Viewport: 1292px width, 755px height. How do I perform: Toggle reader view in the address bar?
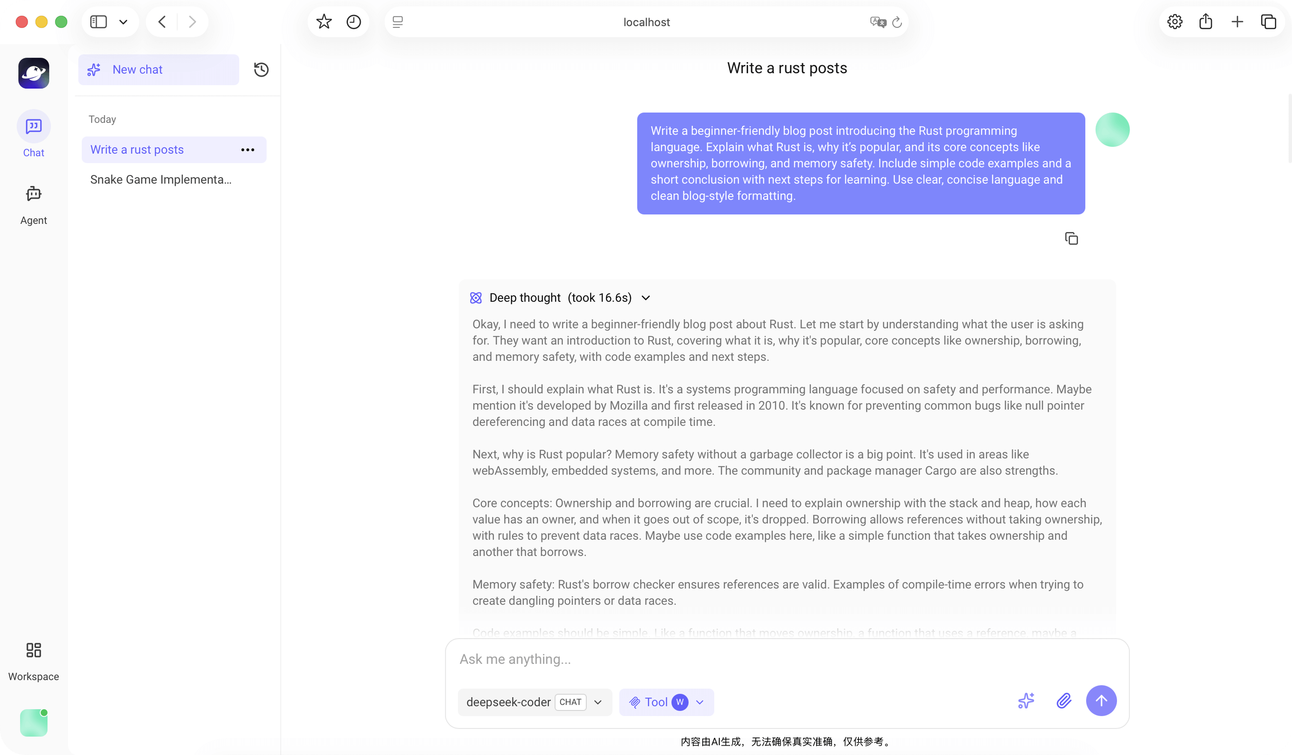(397, 22)
